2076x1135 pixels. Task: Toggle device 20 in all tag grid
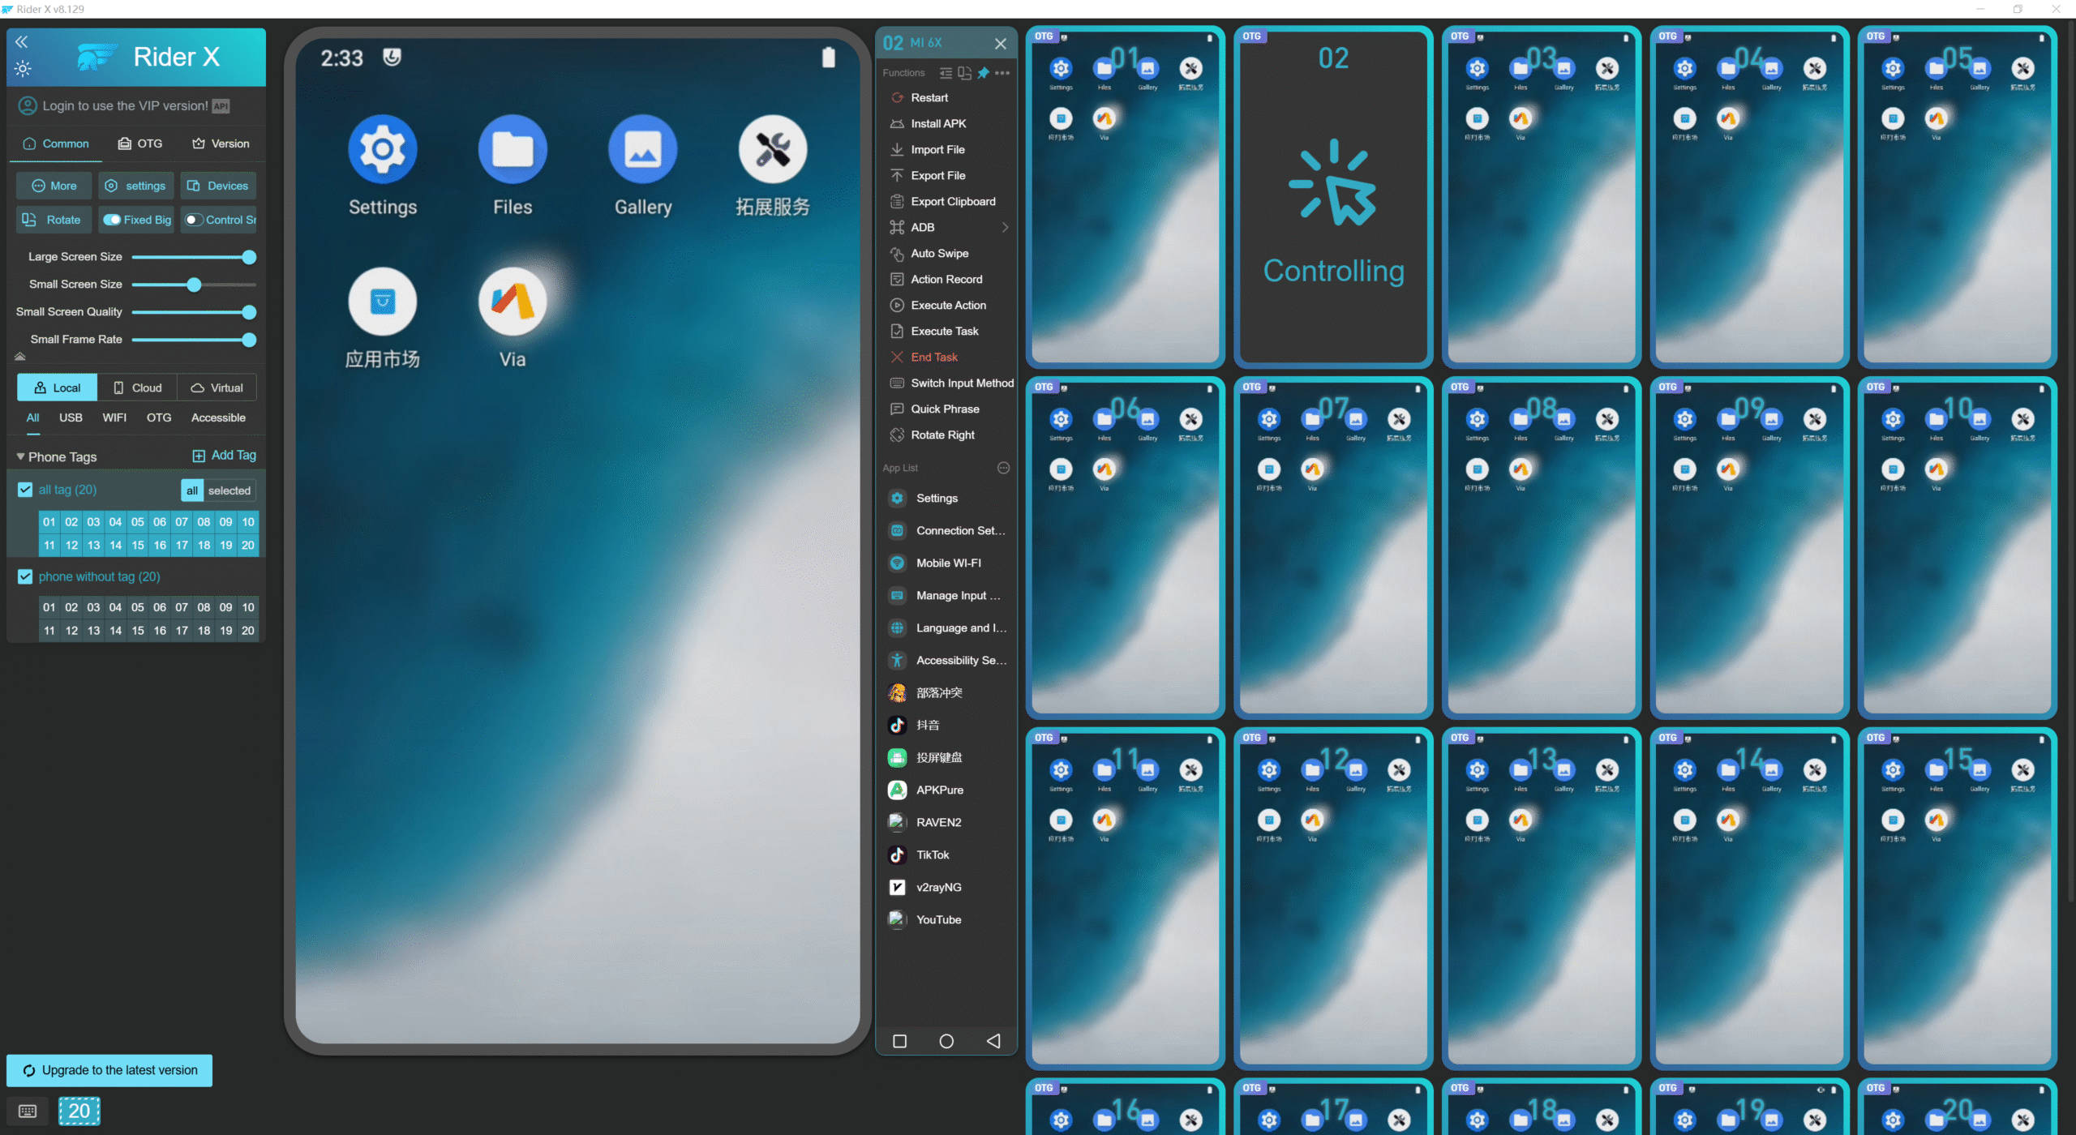(x=248, y=546)
